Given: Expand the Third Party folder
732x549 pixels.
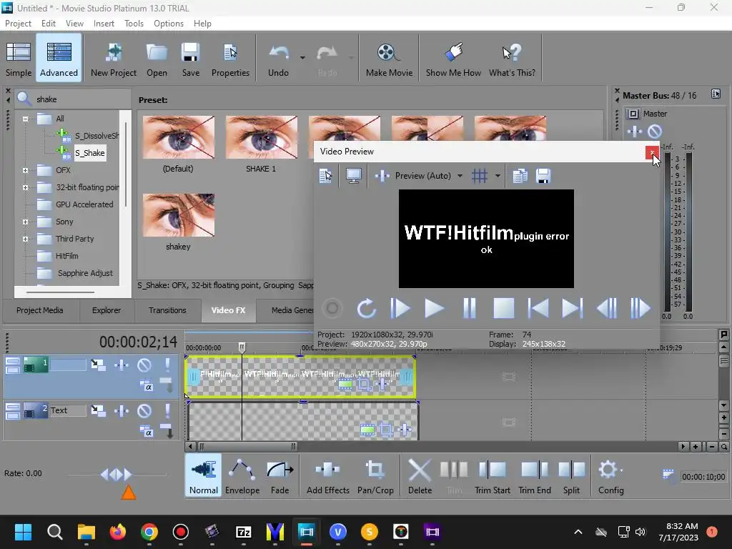Looking at the screenshot, I should point(25,239).
